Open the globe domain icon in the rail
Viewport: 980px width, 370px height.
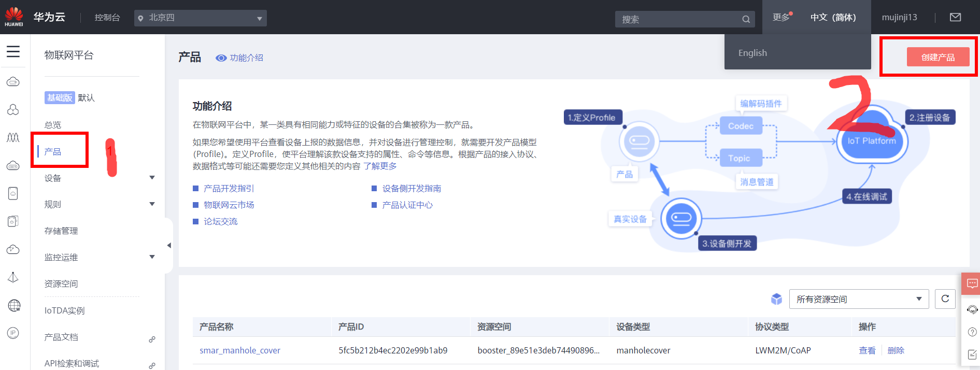[14, 306]
